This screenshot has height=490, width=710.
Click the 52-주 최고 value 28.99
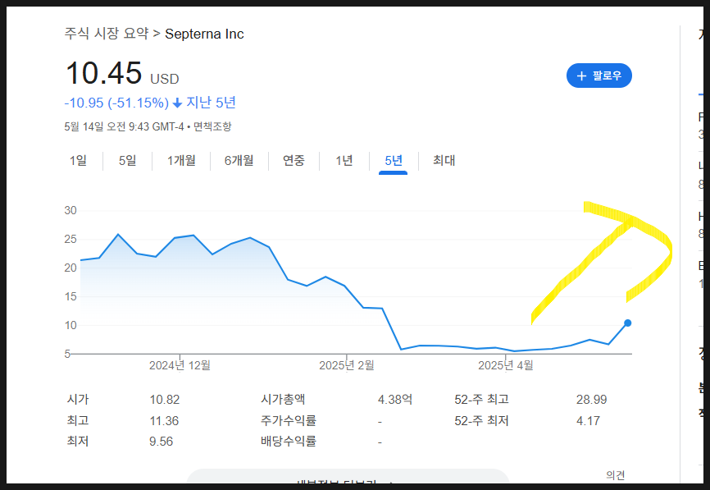pyautogui.click(x=591, y=400)
